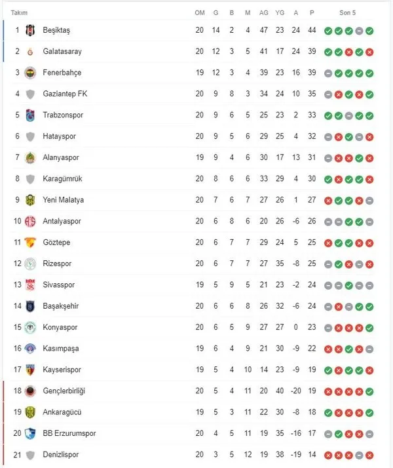Open Denizlispor team name link
This screenshot has width=393, height=468.
[x=61, y=455]
